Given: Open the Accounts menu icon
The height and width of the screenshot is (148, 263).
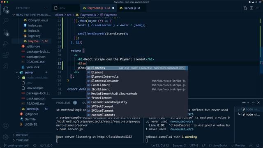Looking at the screenshot, I should [x=6, y=125].
